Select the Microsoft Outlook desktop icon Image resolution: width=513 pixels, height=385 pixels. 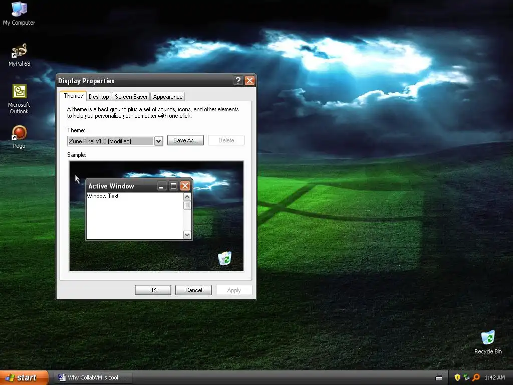pyautogui.click(x=20, y=99)
